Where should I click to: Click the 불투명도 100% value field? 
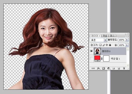tap(122, 40)
